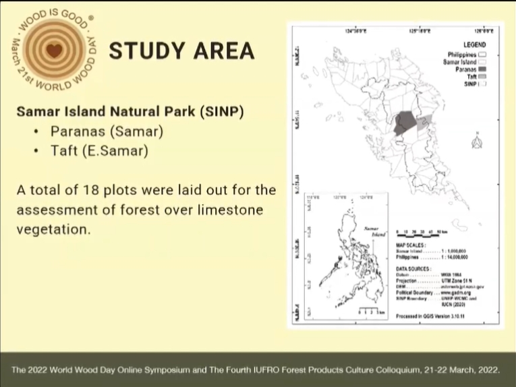Click the Taft (E.Samar) bullet item
516x387 pixels.
coord(98,151)
